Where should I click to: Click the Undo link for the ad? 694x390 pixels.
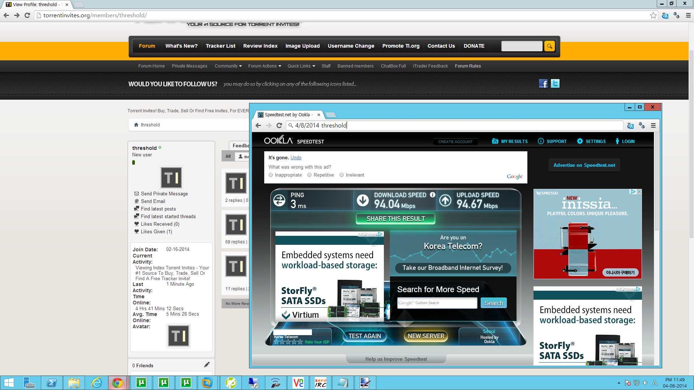click(296, 157)
